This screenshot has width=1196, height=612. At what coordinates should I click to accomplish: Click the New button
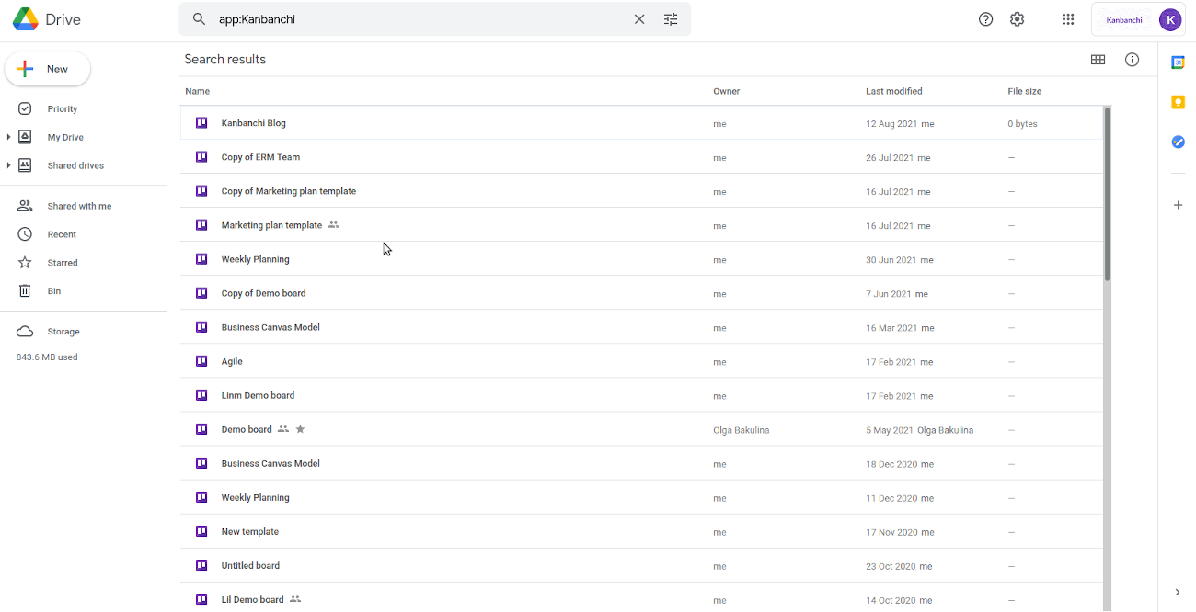point(48,69)
